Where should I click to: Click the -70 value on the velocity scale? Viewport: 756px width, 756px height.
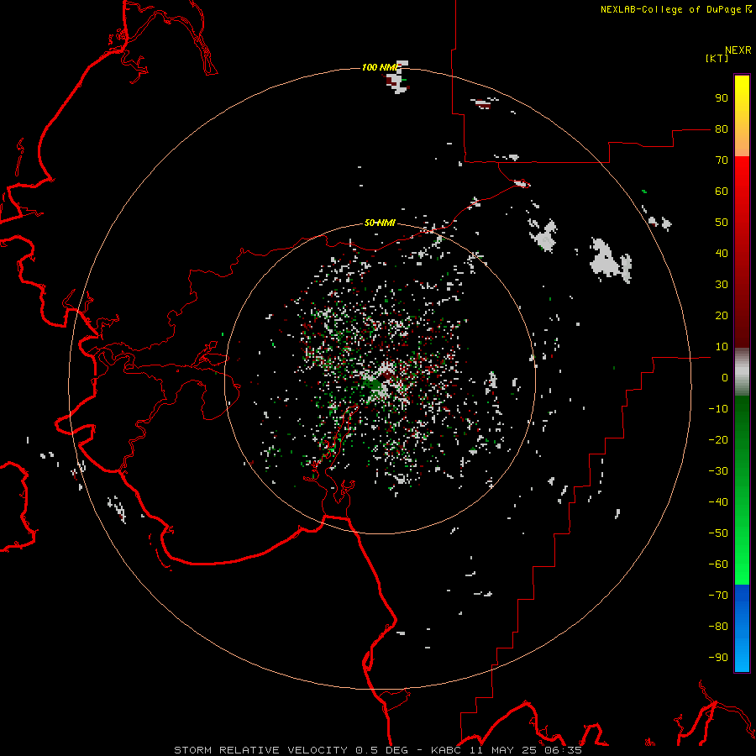point(718,595)
